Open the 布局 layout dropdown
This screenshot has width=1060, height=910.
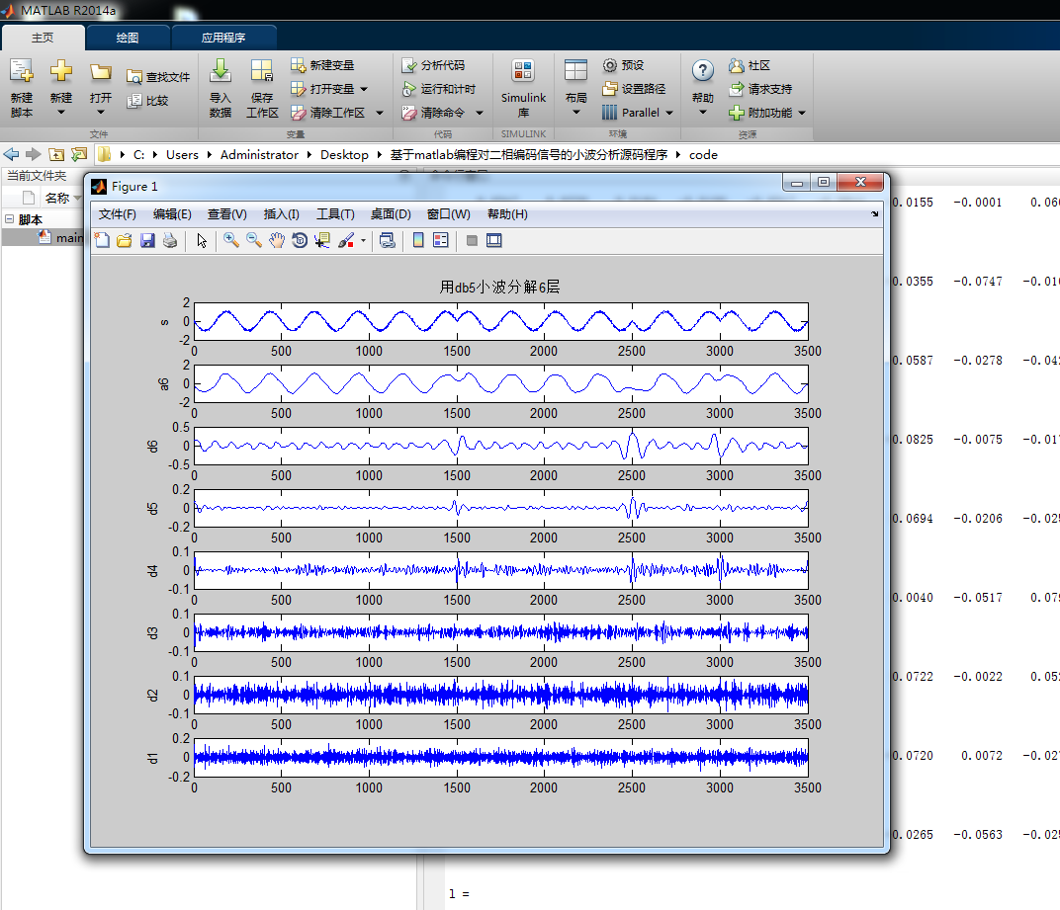(x=575, y=88)
